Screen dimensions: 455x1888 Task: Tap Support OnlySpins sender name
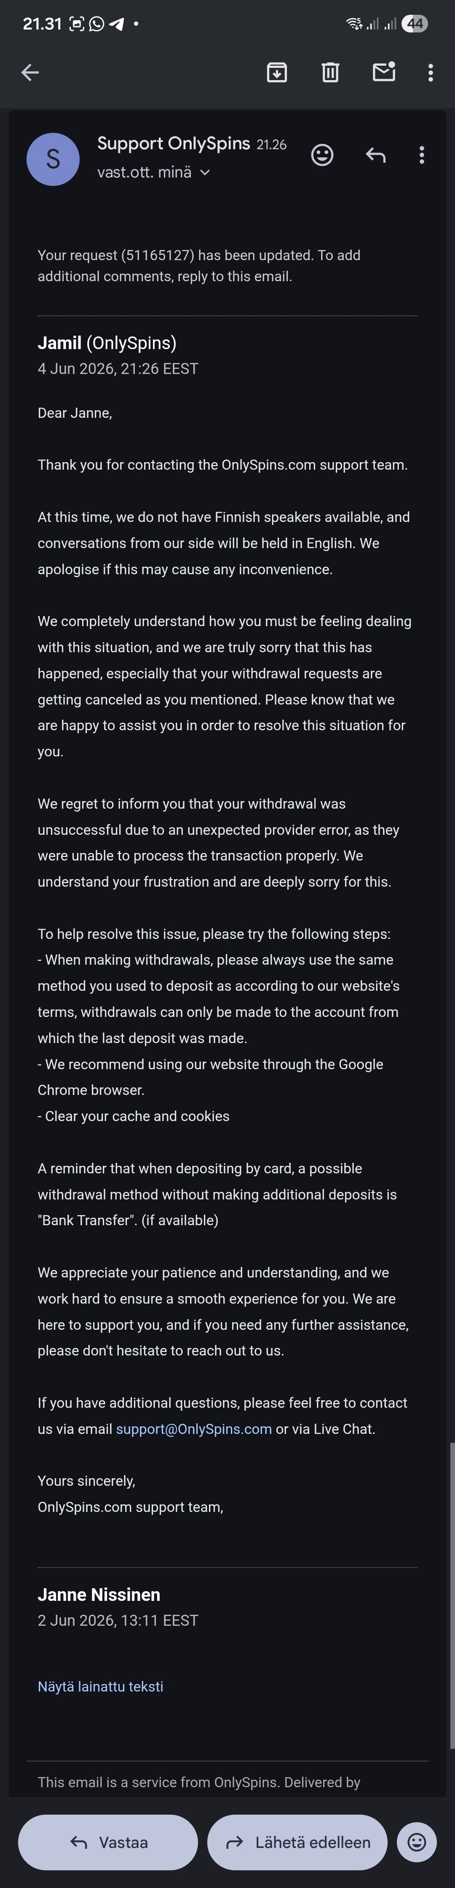174,144
